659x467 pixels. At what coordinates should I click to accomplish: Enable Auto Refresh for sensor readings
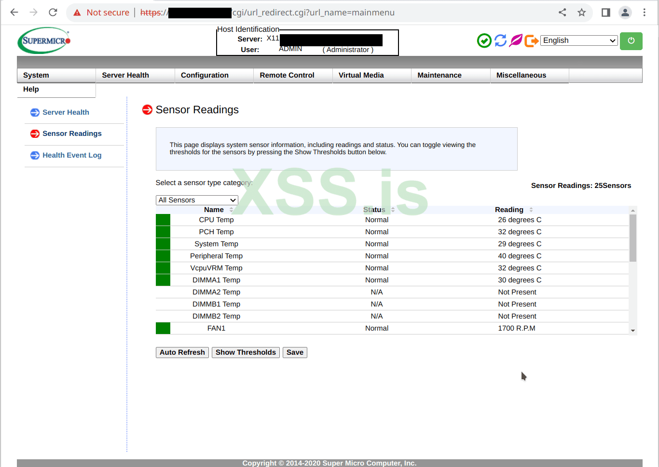[182, 352]
